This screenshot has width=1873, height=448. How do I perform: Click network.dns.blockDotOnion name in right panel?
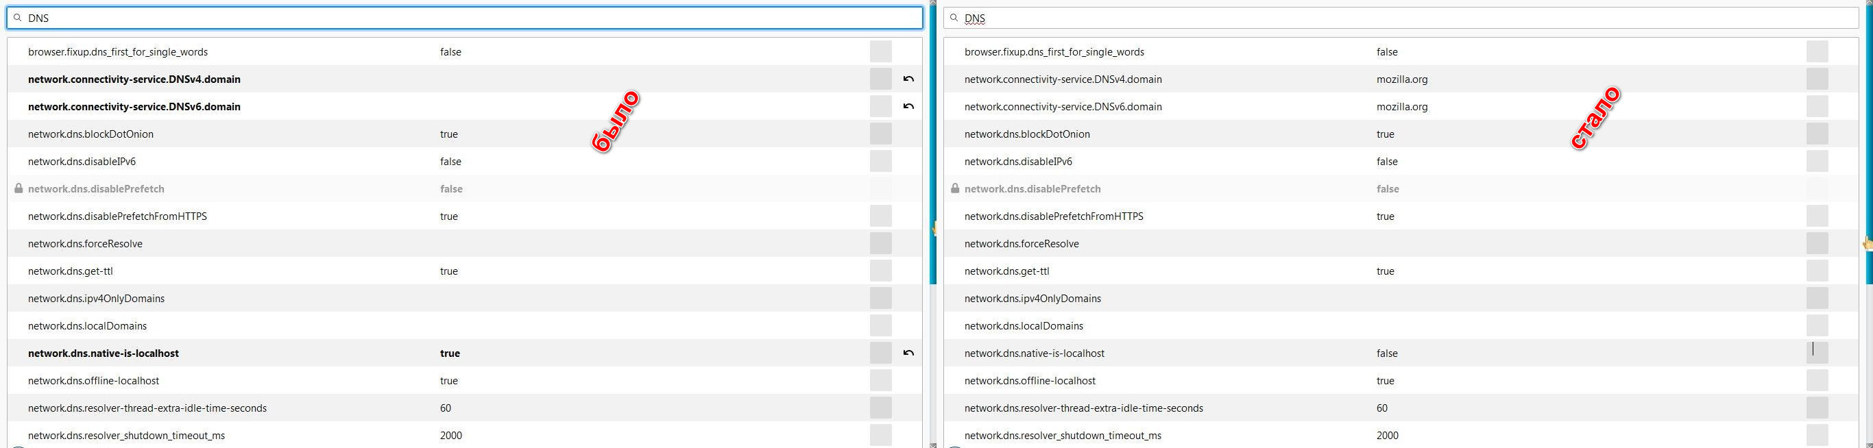click(x=1027, y=134)
